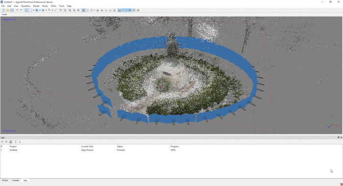The width and height of the screenshot is (343, 186).
Task: Click the New document toolbar icon
Action: coord(3,10)
